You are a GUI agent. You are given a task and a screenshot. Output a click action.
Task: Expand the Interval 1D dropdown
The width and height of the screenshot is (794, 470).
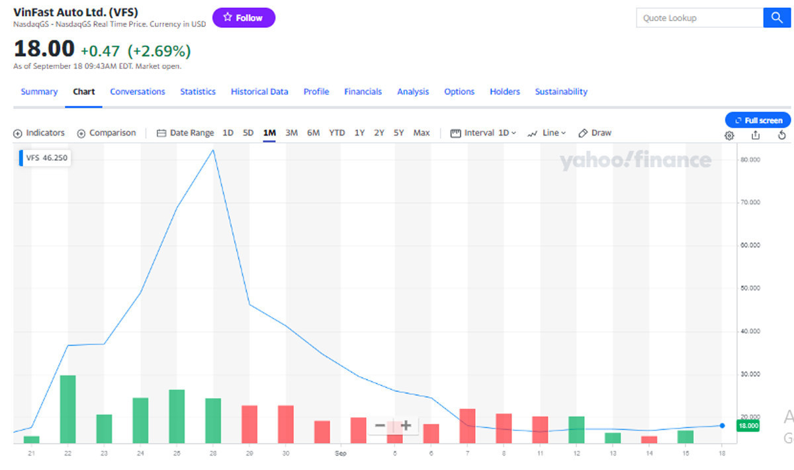483,133
